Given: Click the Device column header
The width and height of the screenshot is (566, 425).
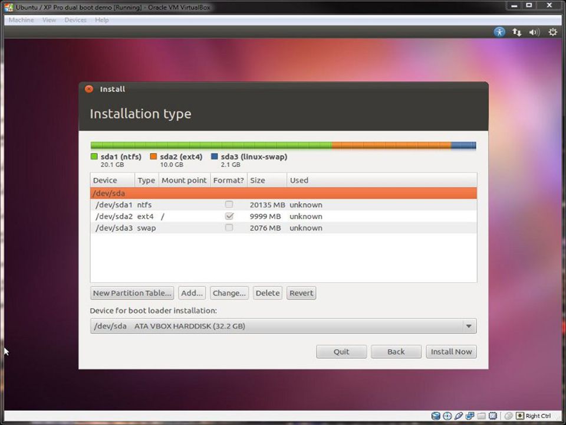Looking at the screenshot, I should (112, 180).
